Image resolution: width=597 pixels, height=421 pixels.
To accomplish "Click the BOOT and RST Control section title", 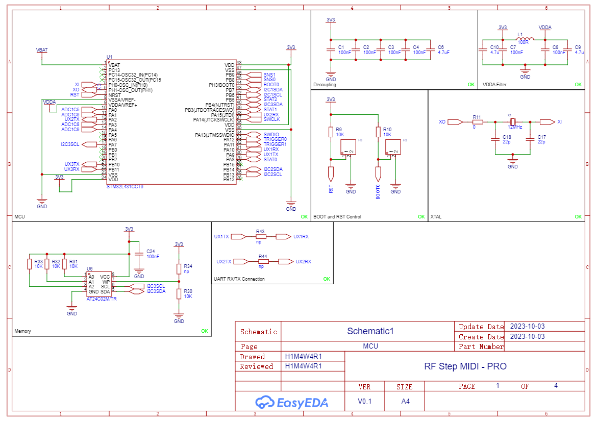I will click(337, 216).
